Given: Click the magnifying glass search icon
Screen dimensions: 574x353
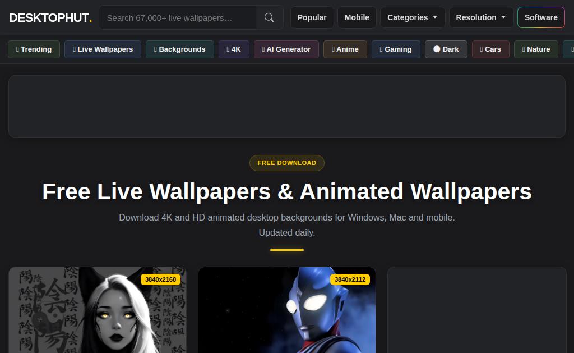Looking at the screenshot, I should (x=270, y=17).
